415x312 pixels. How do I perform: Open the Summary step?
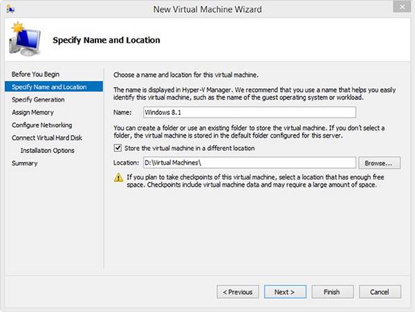coord(24,163)
